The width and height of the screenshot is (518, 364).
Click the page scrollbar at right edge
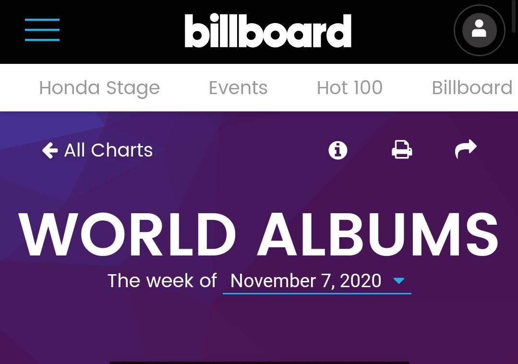514,16
